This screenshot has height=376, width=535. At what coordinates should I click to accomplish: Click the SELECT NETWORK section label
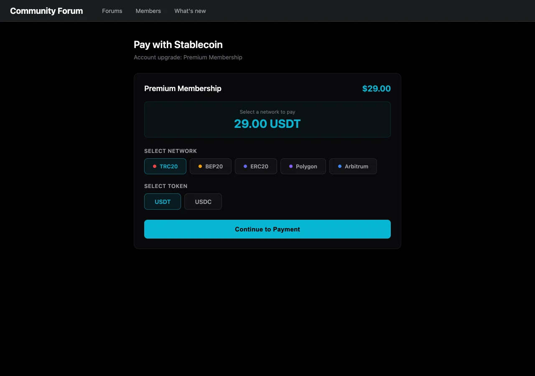pos(171,151)
